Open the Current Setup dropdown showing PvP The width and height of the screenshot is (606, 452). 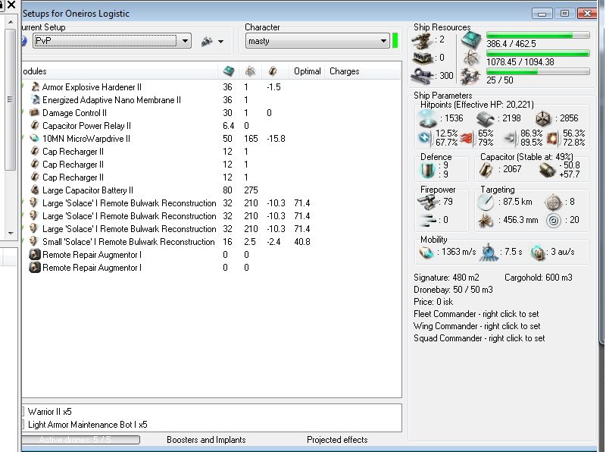pos(186,41)
